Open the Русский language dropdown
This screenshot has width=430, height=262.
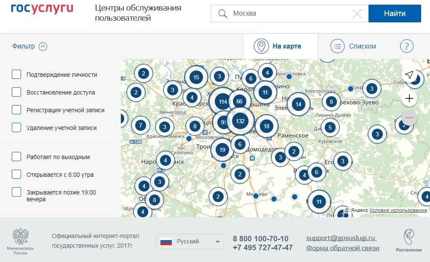190,241
